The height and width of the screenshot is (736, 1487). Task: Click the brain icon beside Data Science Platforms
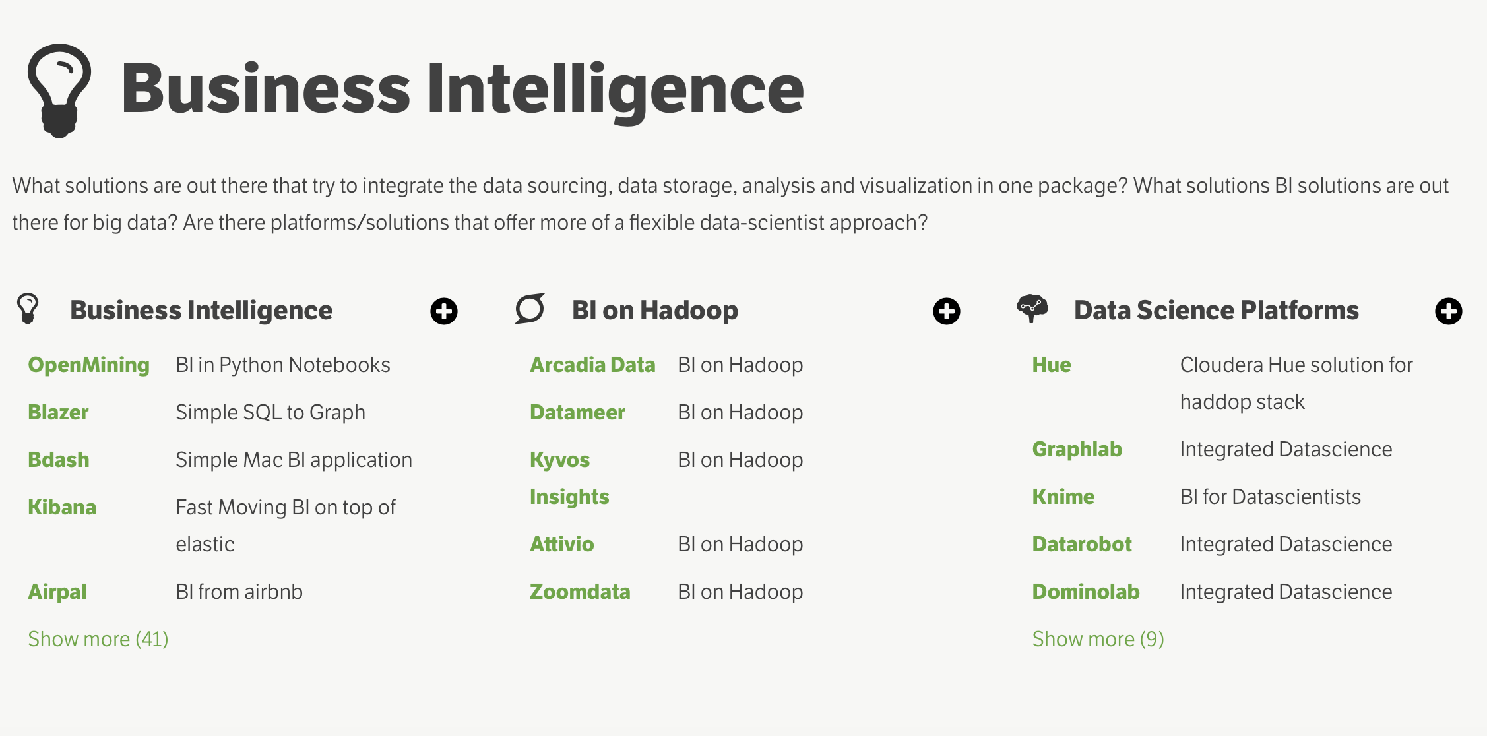[1033, 307]
